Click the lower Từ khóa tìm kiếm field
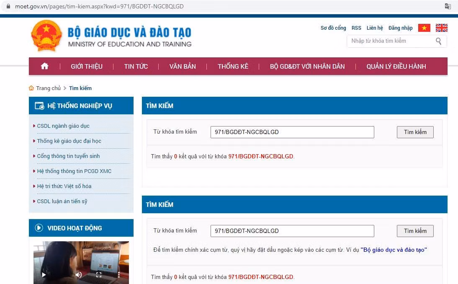This screenshot has width=458, height=284. point(292,231)
